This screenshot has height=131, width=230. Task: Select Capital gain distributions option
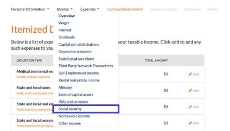[x=79, y=45]
